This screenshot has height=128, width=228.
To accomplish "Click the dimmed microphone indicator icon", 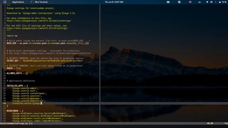I will 216,2.
